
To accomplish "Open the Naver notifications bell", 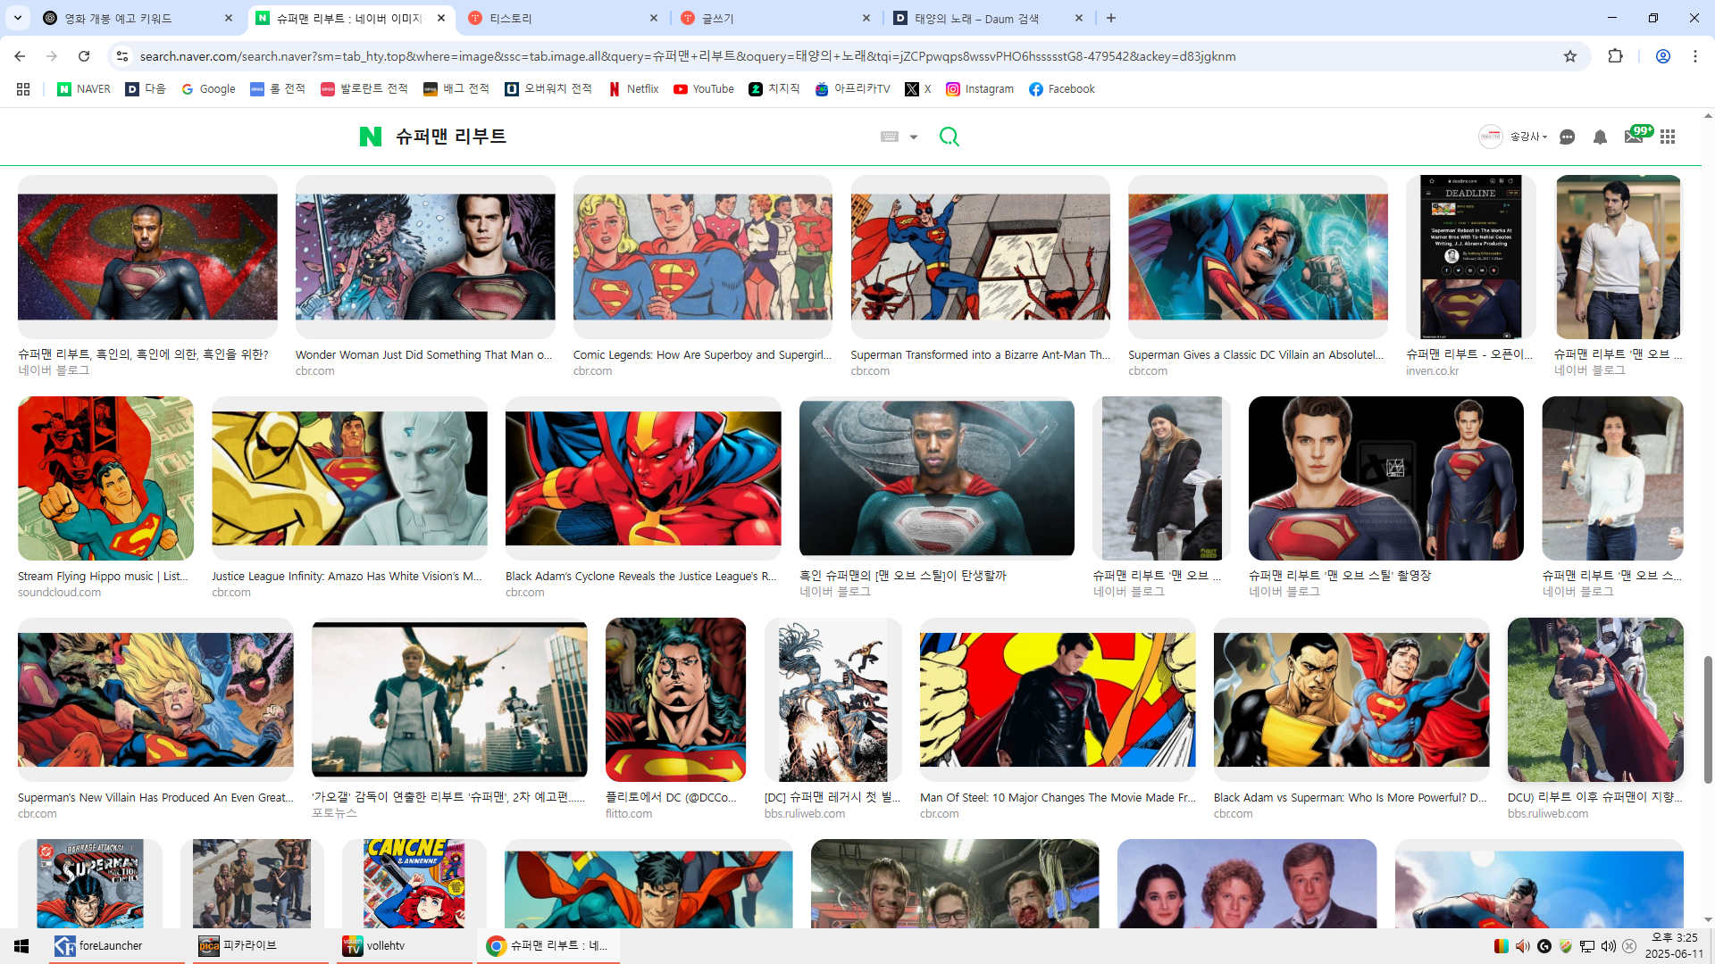I will point(1600,137).
